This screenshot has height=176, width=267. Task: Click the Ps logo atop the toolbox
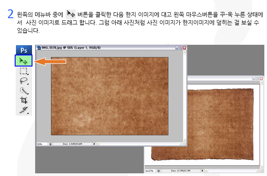tap(24, 50)
